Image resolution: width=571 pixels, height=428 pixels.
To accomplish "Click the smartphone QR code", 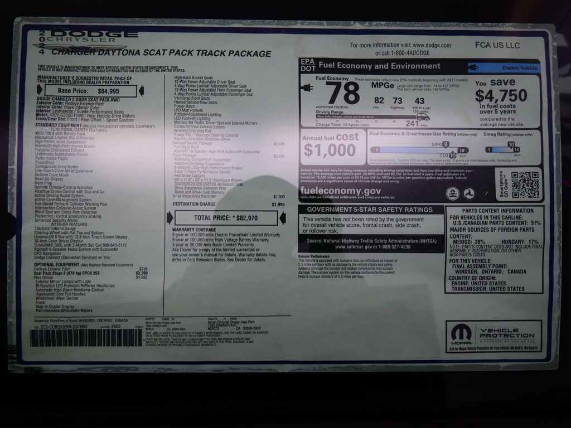I will pos(525,184).
